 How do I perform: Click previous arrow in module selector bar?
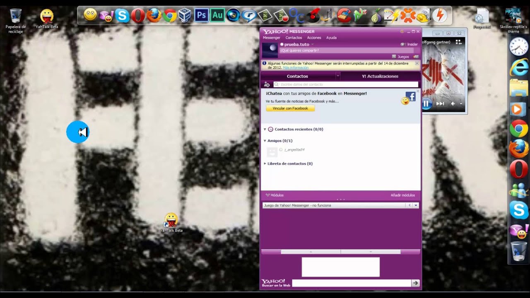pyautogui.click(x=410, y=205)
